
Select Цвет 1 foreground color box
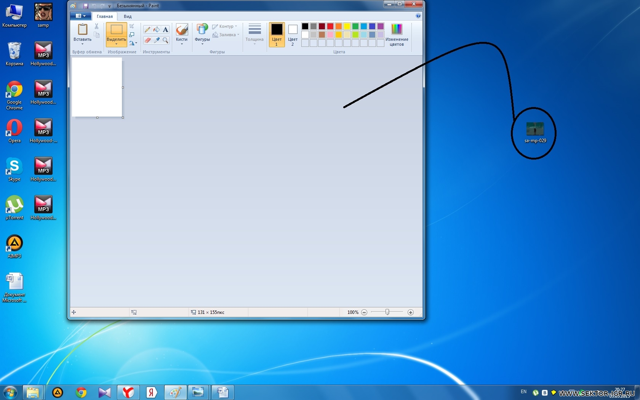(x=277, y=34)
